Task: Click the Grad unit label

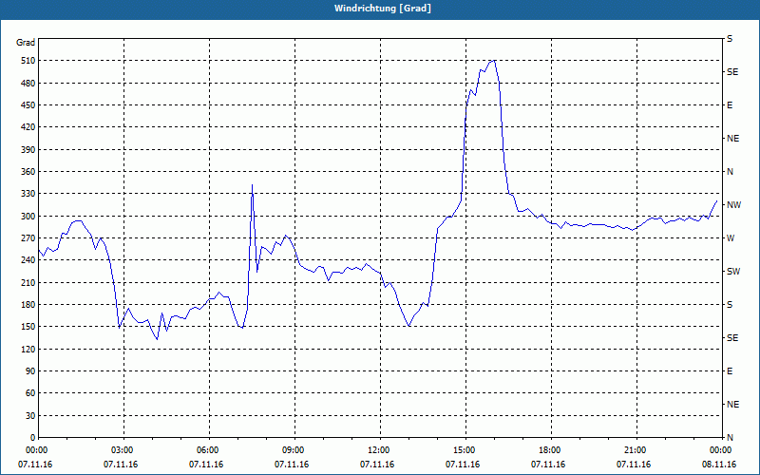Action: pyautogui.click(x=26, y=43)
